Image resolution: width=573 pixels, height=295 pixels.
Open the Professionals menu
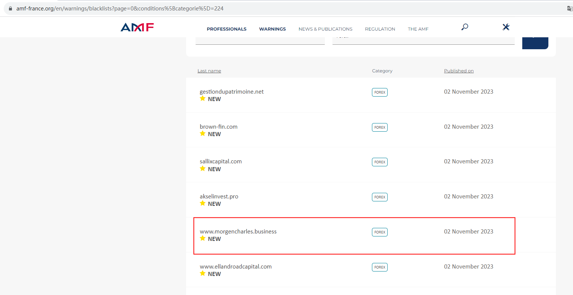pos(226,29)
